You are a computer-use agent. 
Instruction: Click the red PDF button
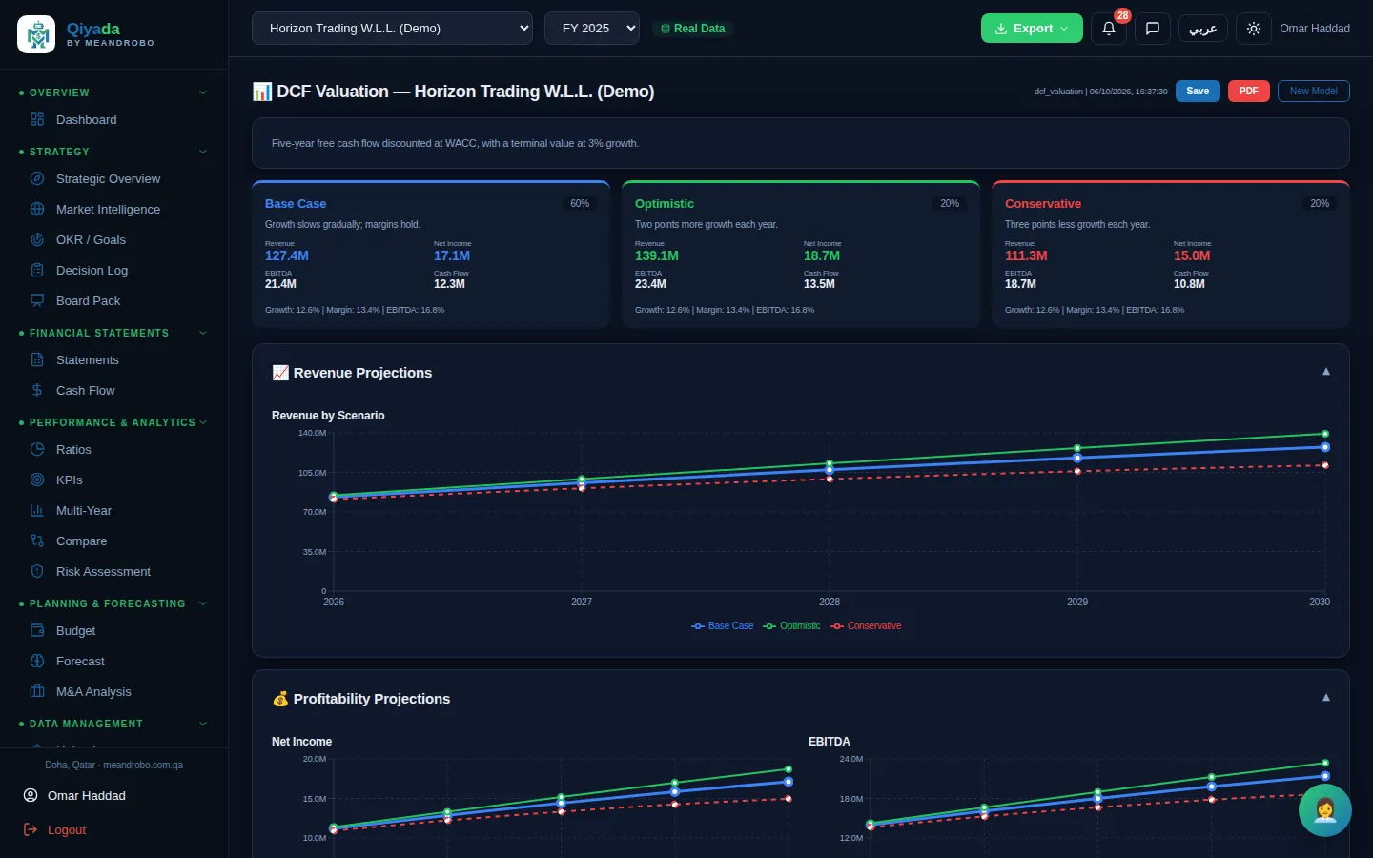pos(1249,91)
